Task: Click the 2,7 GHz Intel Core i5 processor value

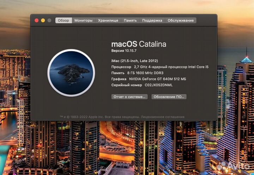Action: [171, 67]
